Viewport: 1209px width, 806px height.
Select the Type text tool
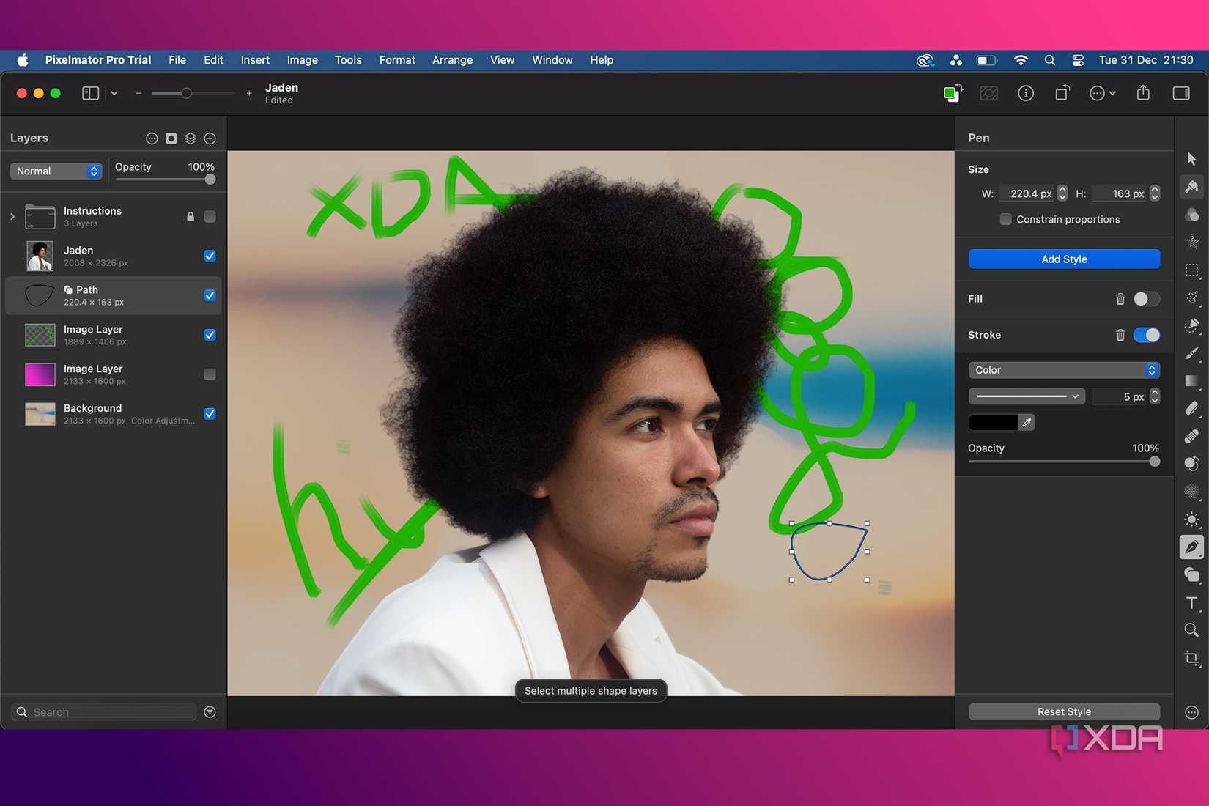(x=1191, y=603)
